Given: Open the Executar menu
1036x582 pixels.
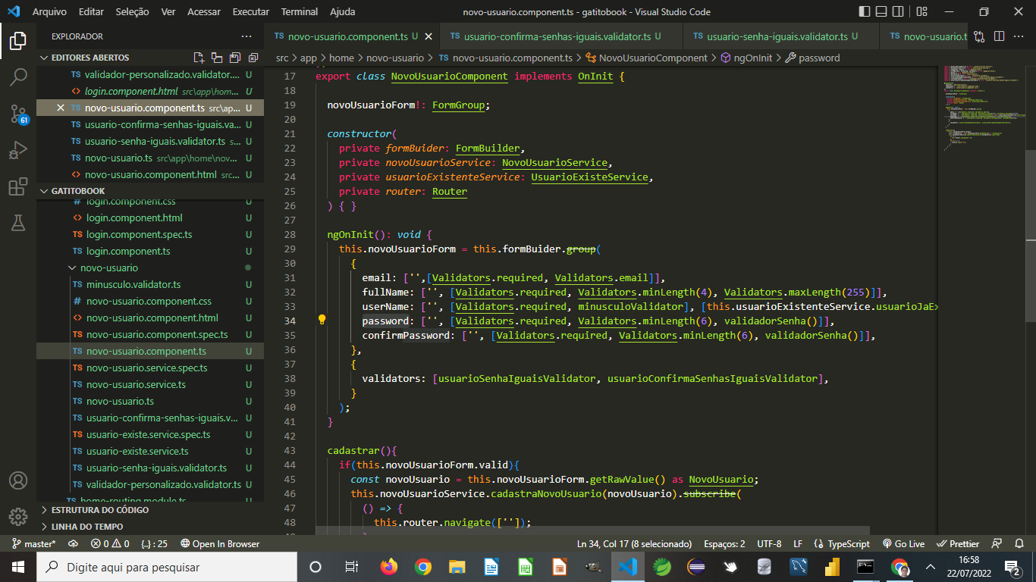Looking at the screenshot, I should click(x=251, y=12).
